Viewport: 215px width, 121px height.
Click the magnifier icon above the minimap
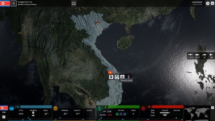(213, 108)
